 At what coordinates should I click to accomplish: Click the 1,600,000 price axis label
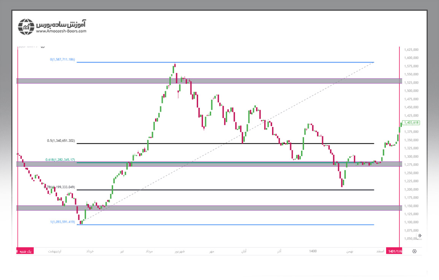(411, 58)
